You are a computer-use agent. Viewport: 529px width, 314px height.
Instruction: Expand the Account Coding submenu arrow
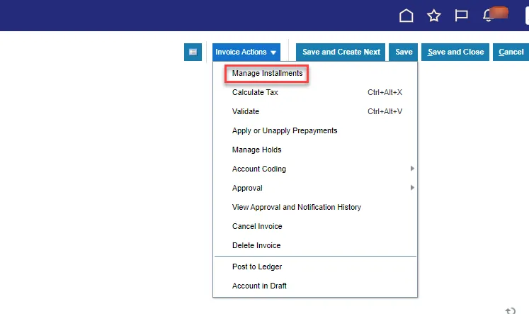tap(412, 169)
